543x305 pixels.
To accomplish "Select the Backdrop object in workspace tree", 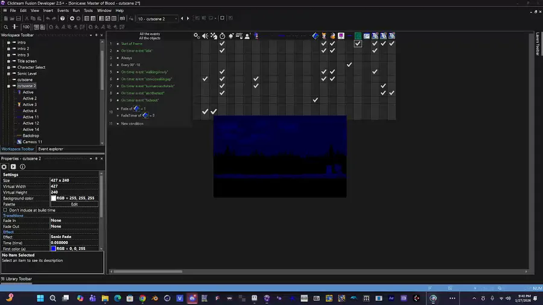I will click(x=31, y=136).
